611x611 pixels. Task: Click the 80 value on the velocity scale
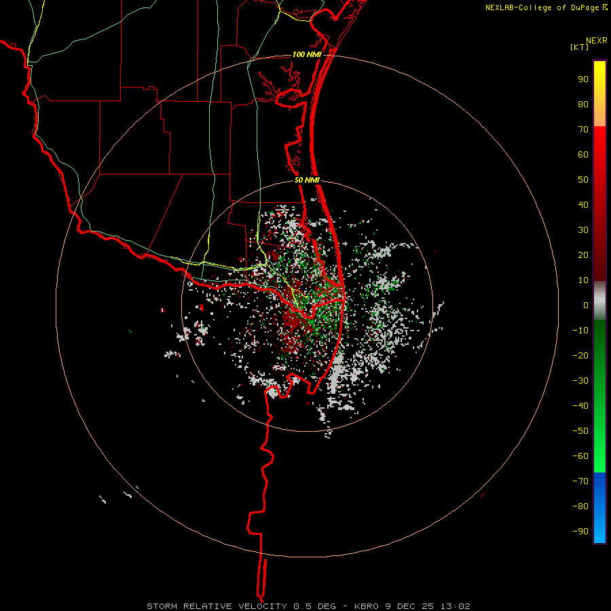pyautogui.click(x=583, y=105)
